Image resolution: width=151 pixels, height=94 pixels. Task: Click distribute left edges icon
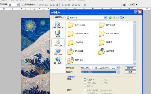point(73,5)
